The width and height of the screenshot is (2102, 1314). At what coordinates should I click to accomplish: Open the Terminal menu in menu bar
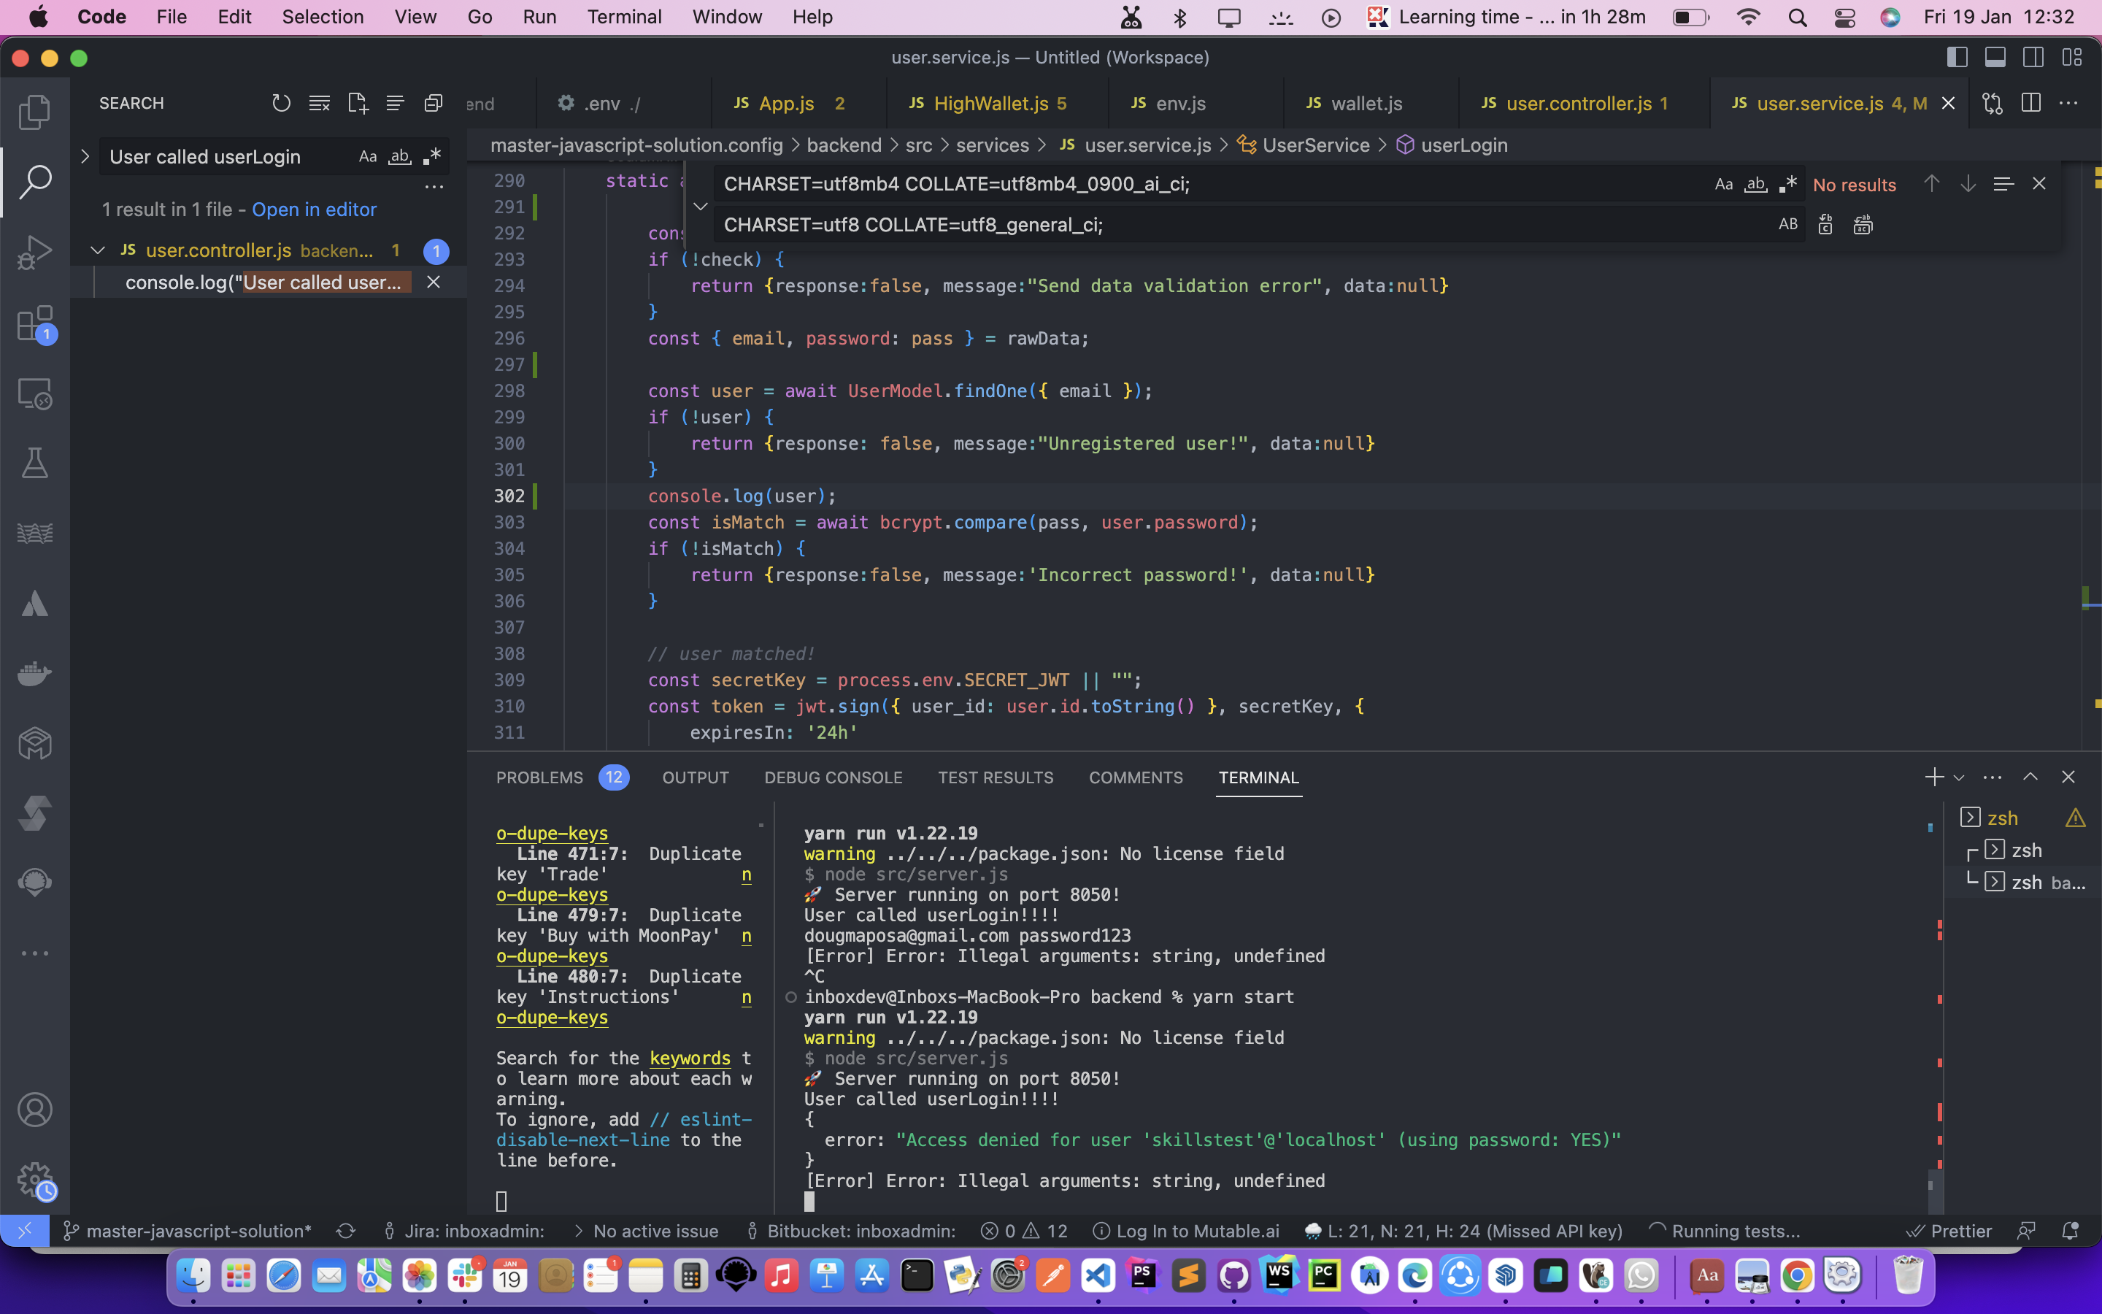(623, 17)
